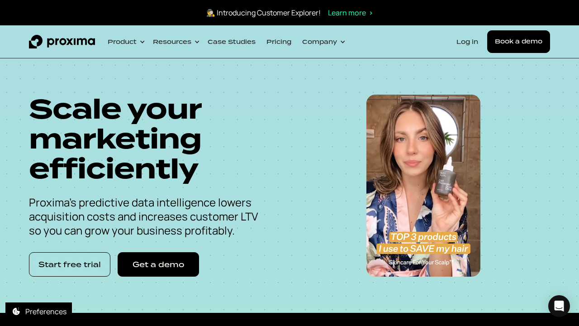Click the Introducing Customer Explorer banner text
This screenshot has width=579, height=326.
pyautogui.click(x=269, y=13)
